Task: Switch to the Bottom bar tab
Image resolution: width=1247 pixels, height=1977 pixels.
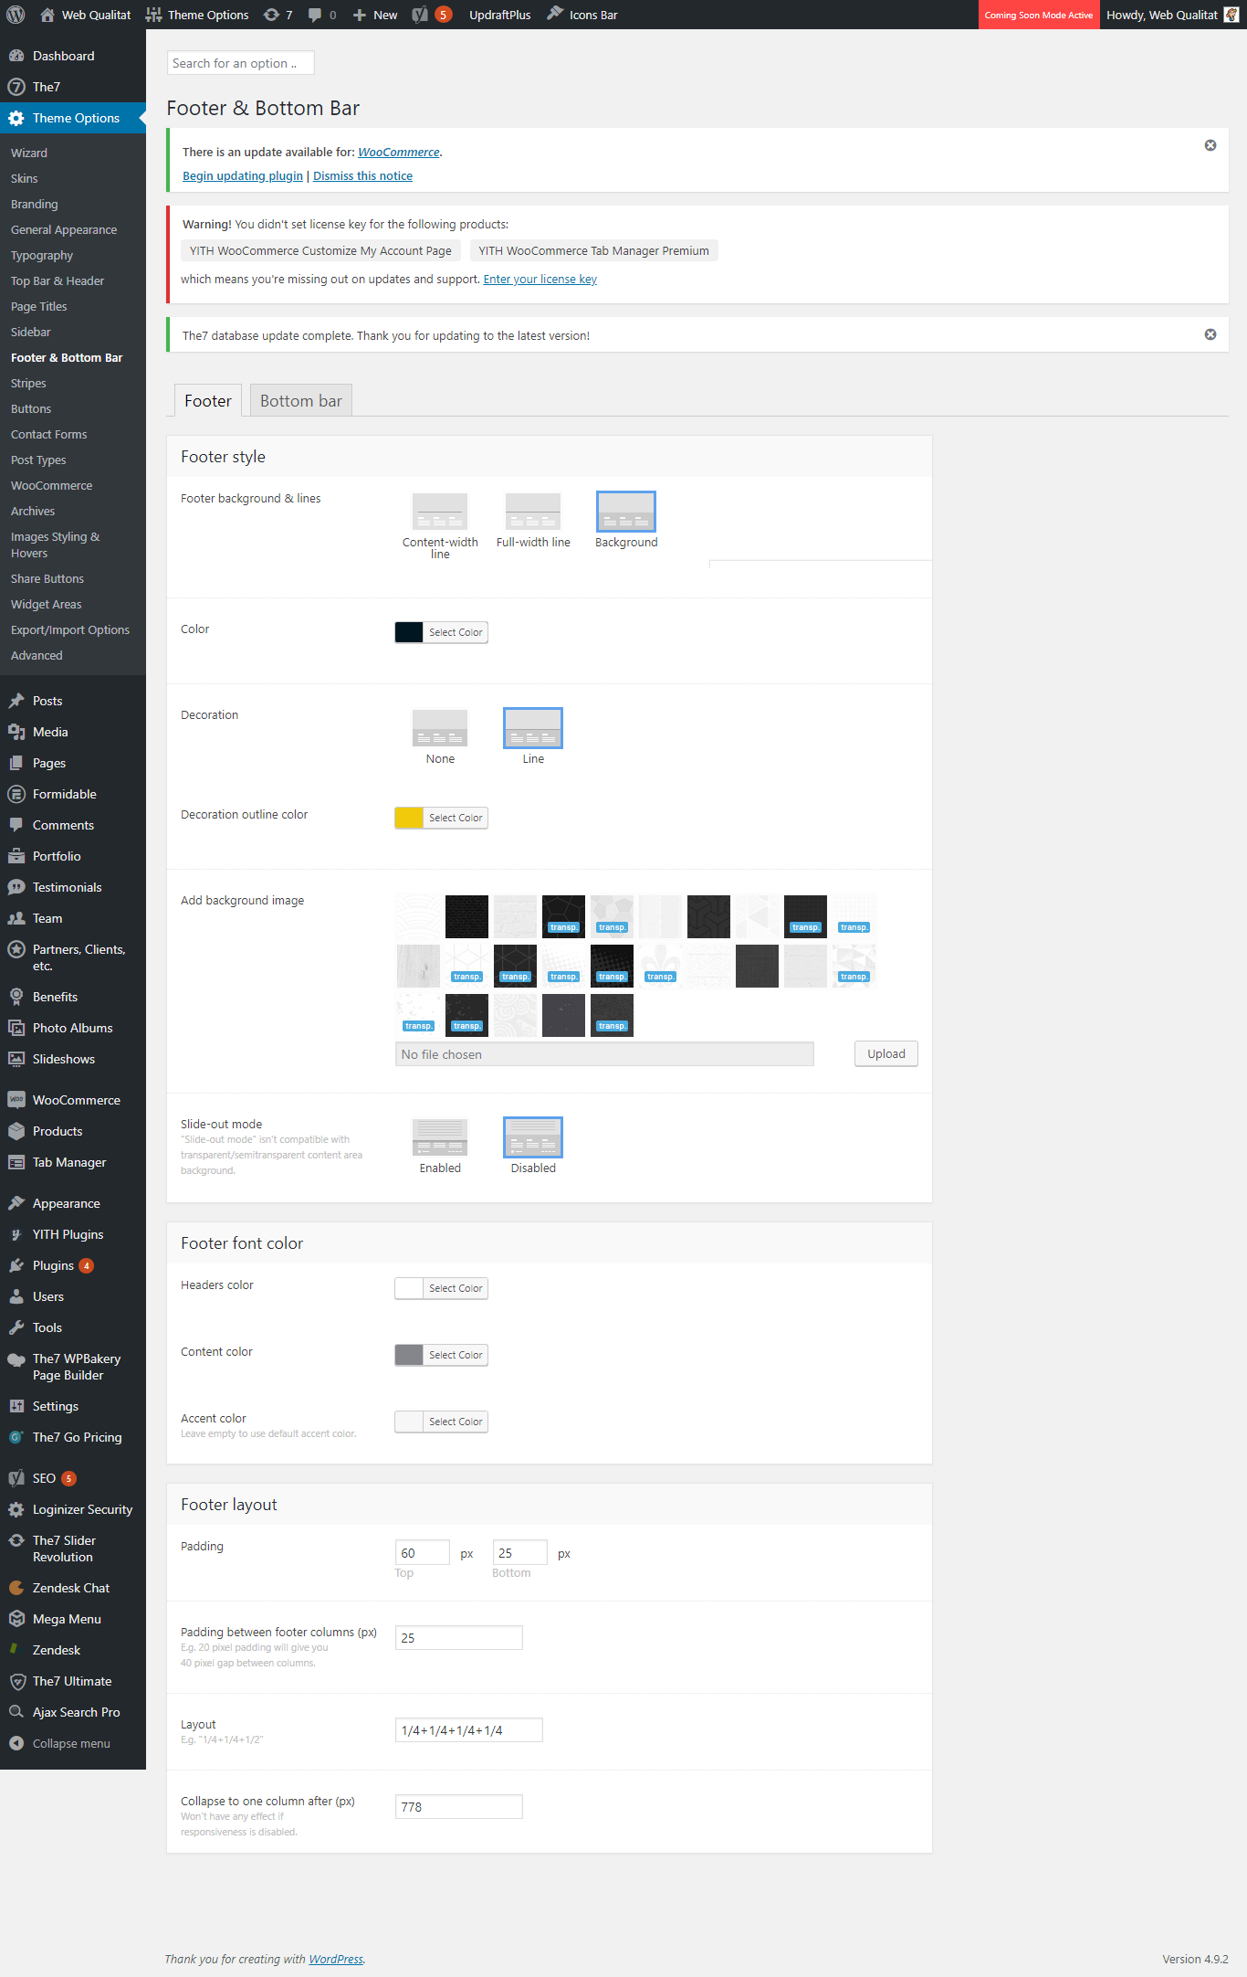Action: [301, 400]
